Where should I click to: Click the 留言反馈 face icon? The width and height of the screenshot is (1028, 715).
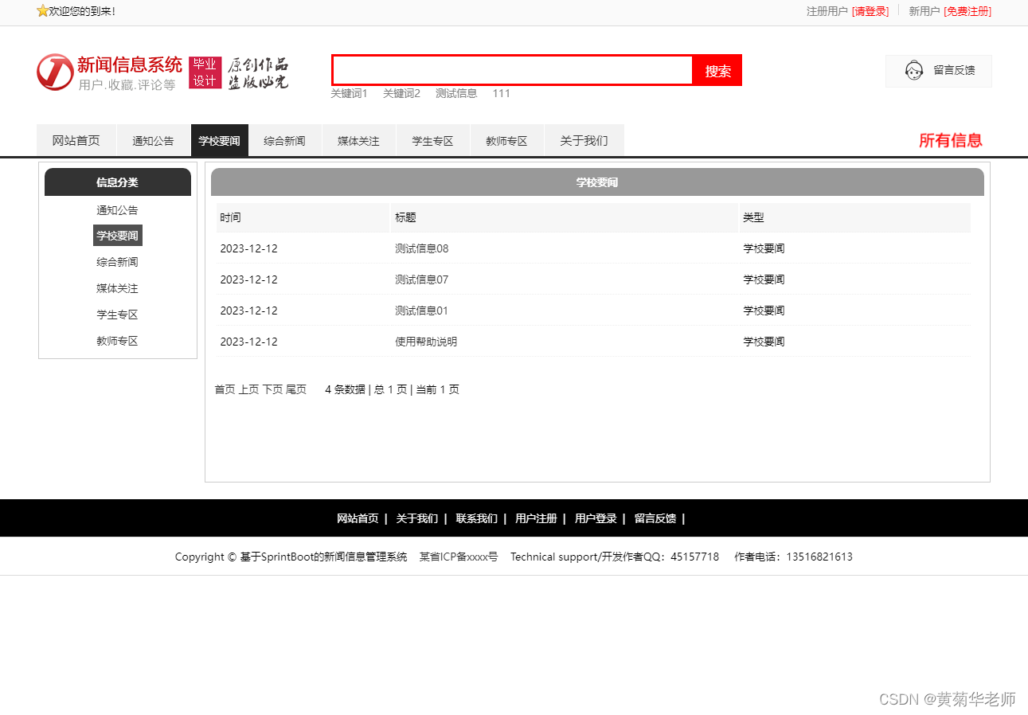914,70
